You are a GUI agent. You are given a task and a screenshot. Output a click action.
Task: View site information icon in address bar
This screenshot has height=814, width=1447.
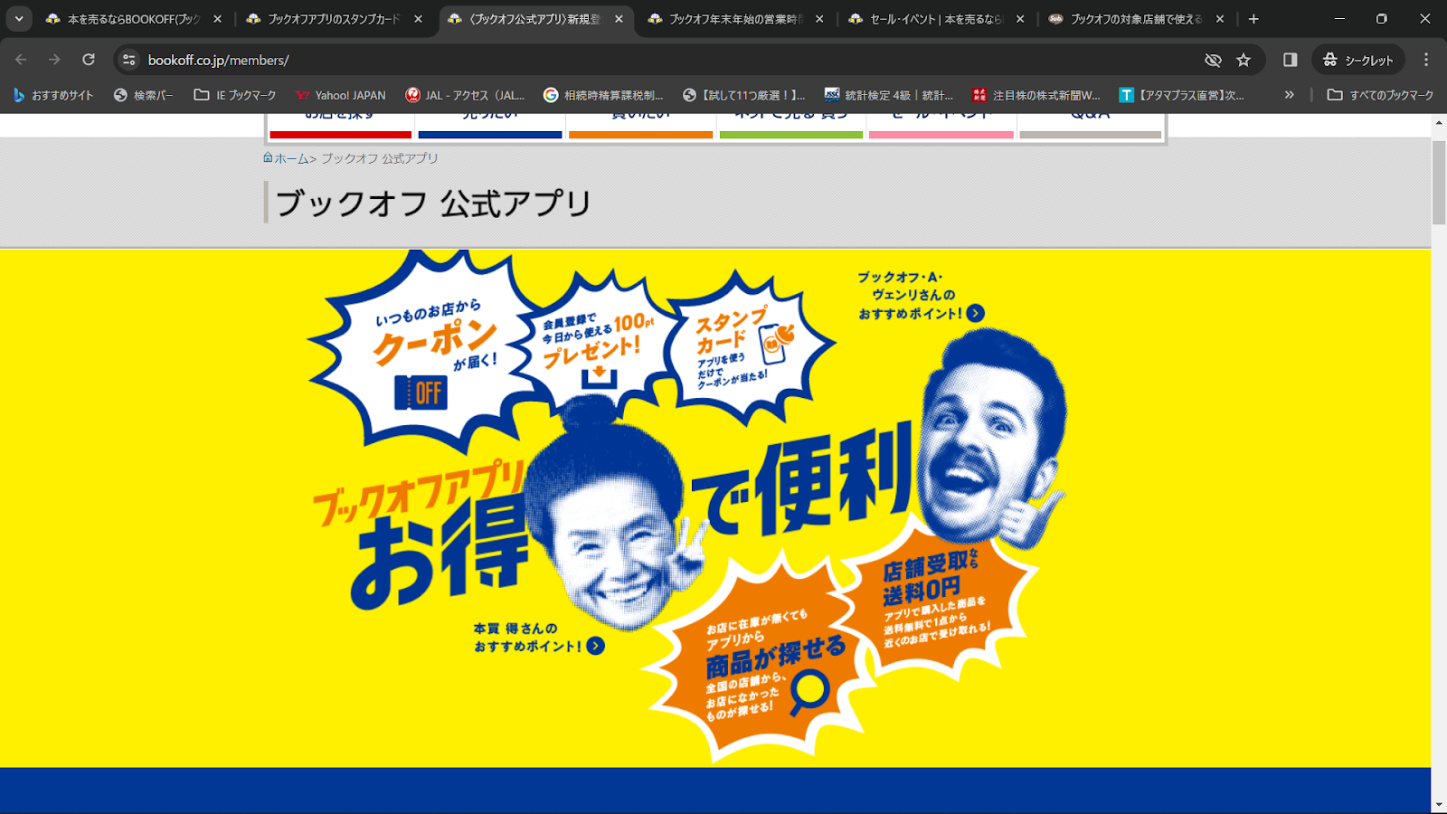[129, 60]
